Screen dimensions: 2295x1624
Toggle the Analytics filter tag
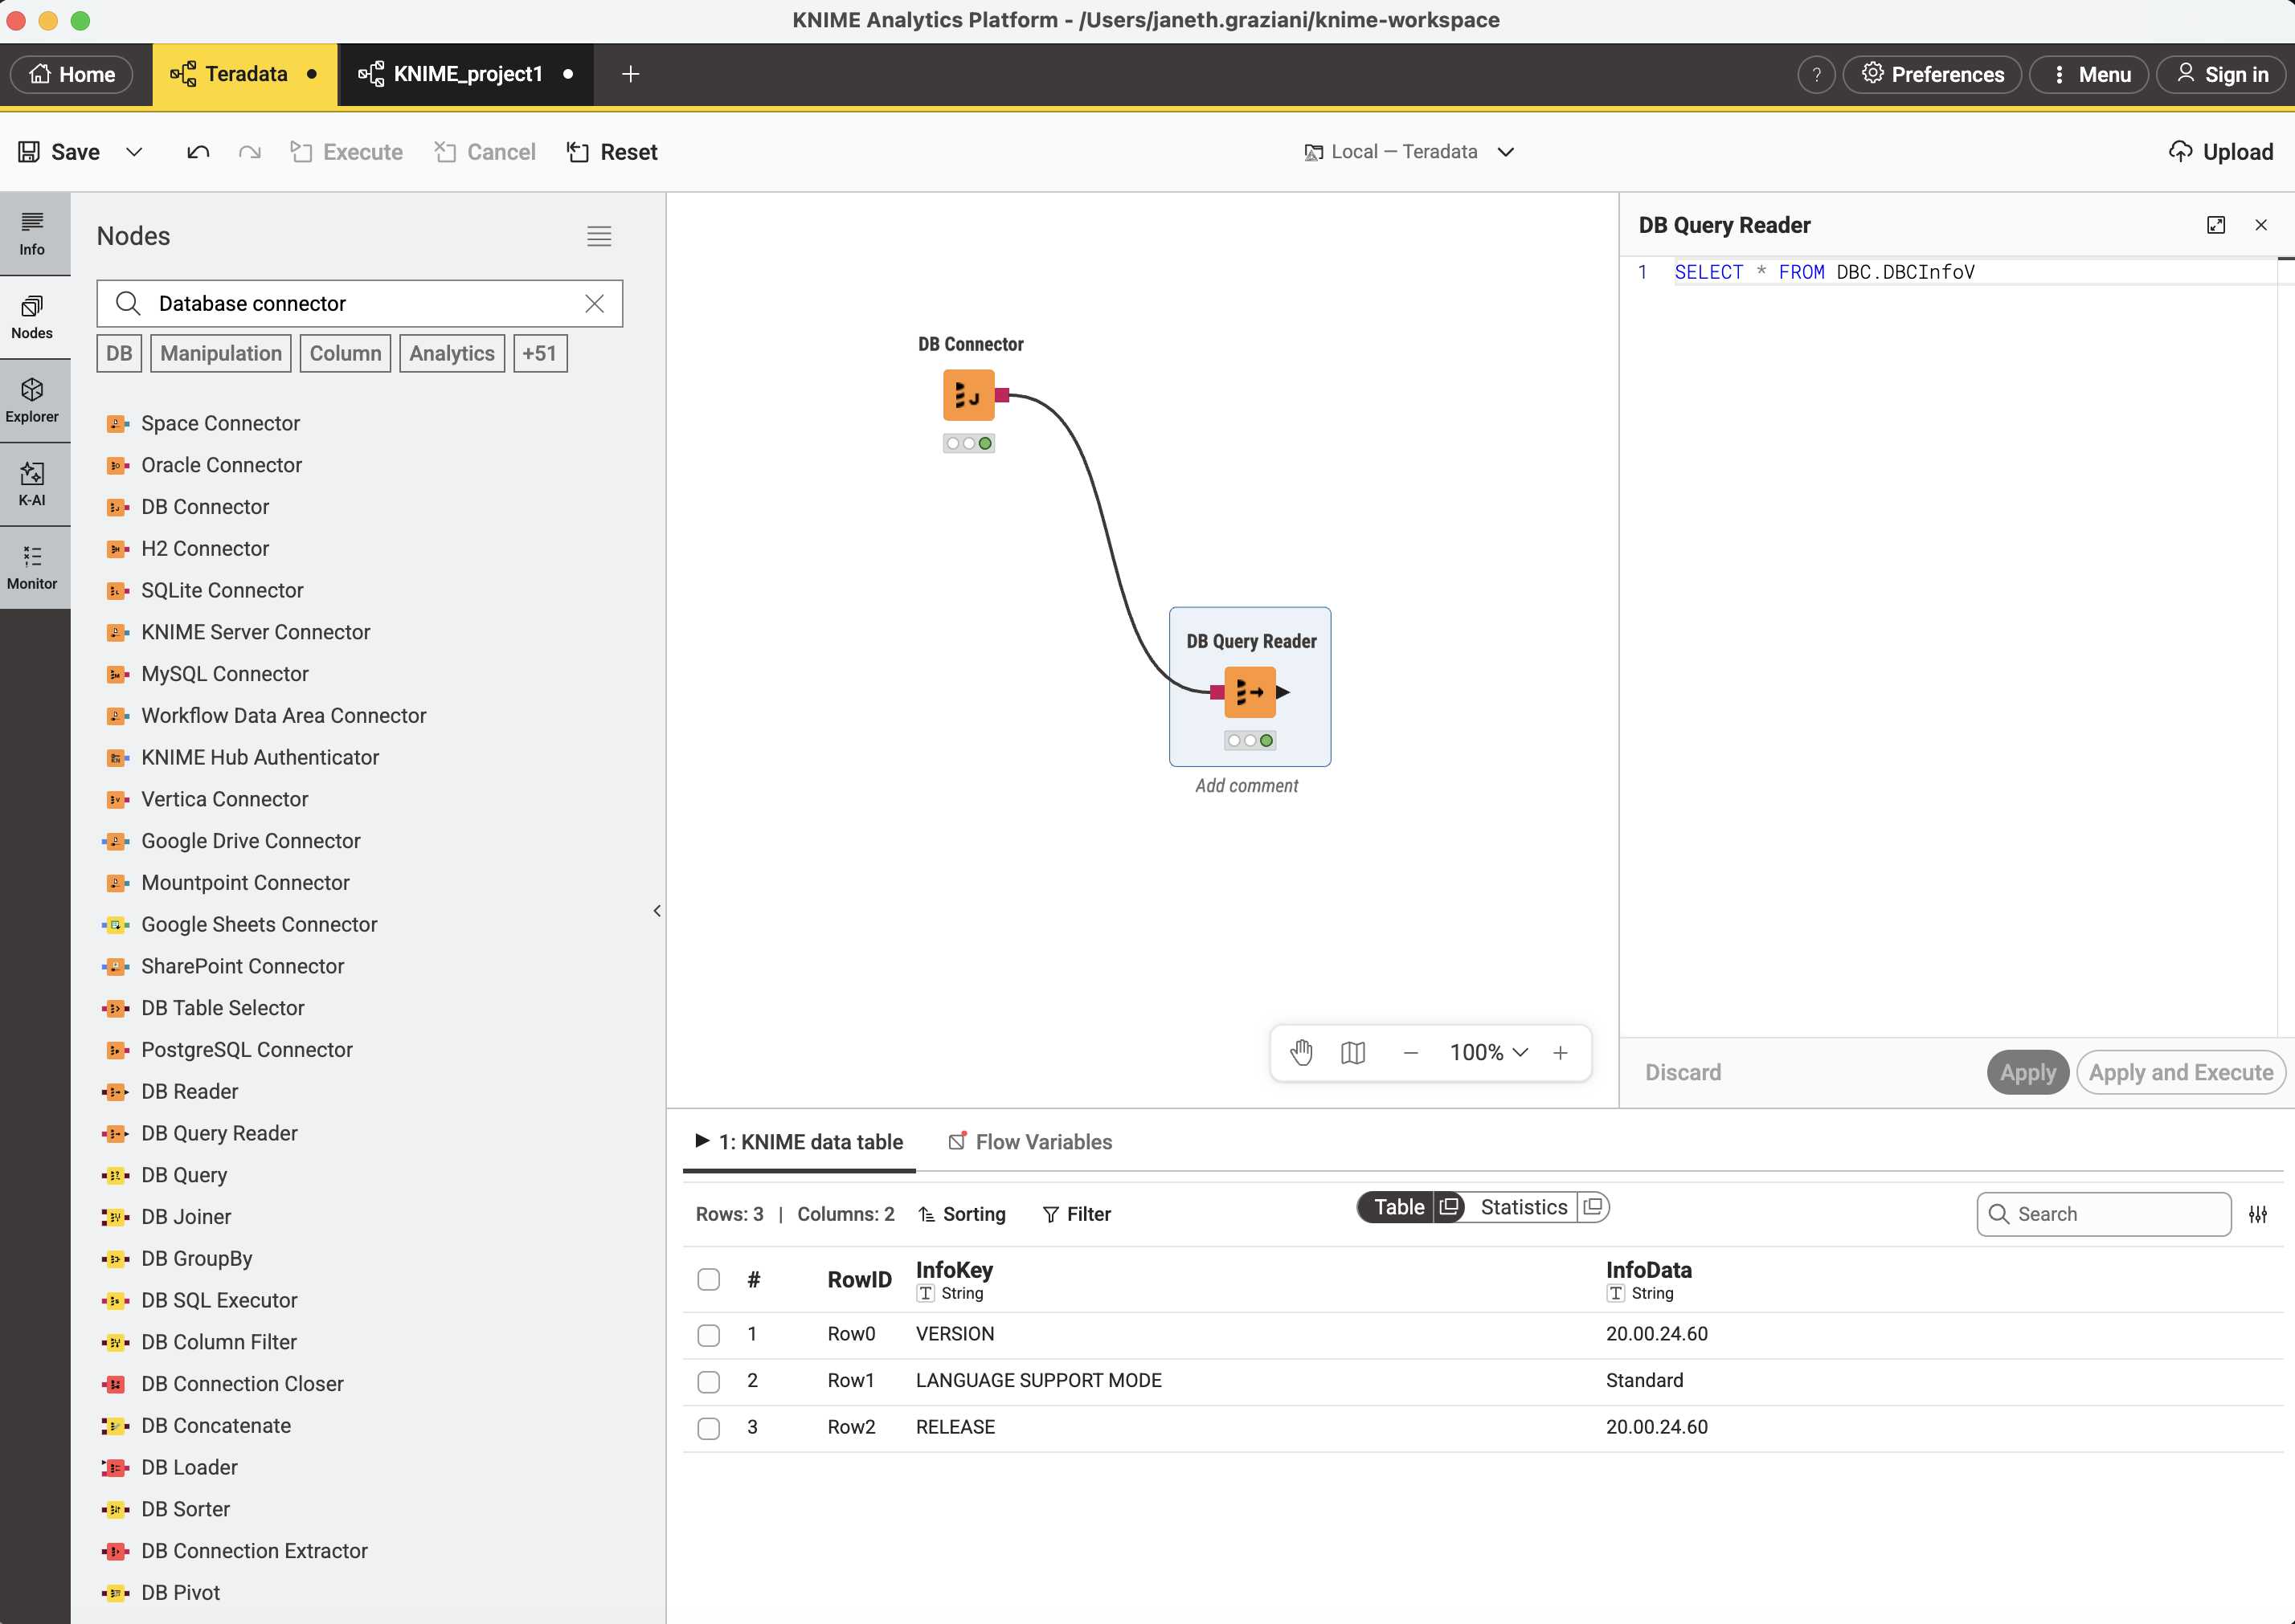click(x=452, y=353)
